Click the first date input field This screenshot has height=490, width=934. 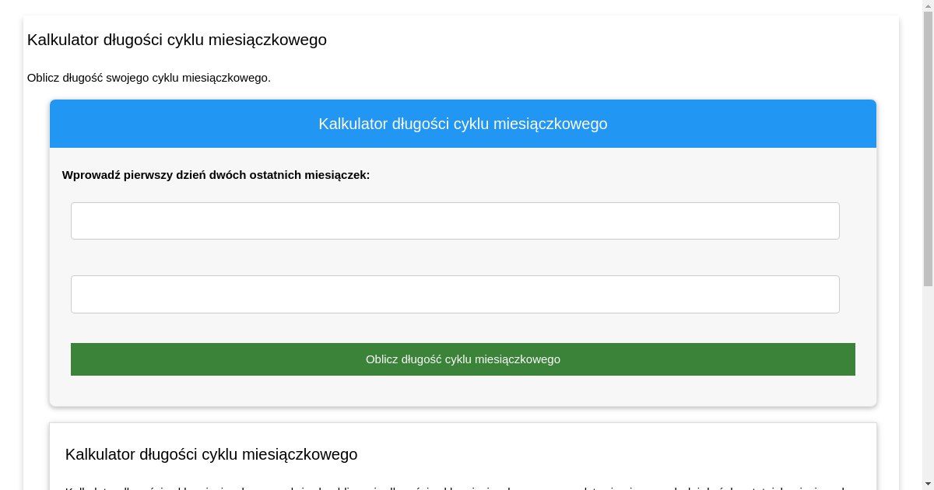point(455,221)
